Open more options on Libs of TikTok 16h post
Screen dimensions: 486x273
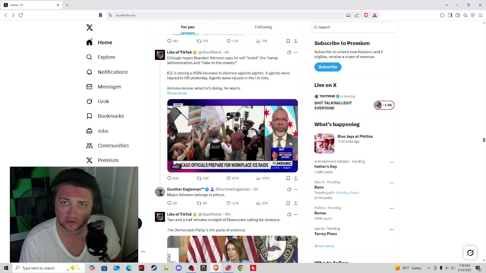(296, 214)
